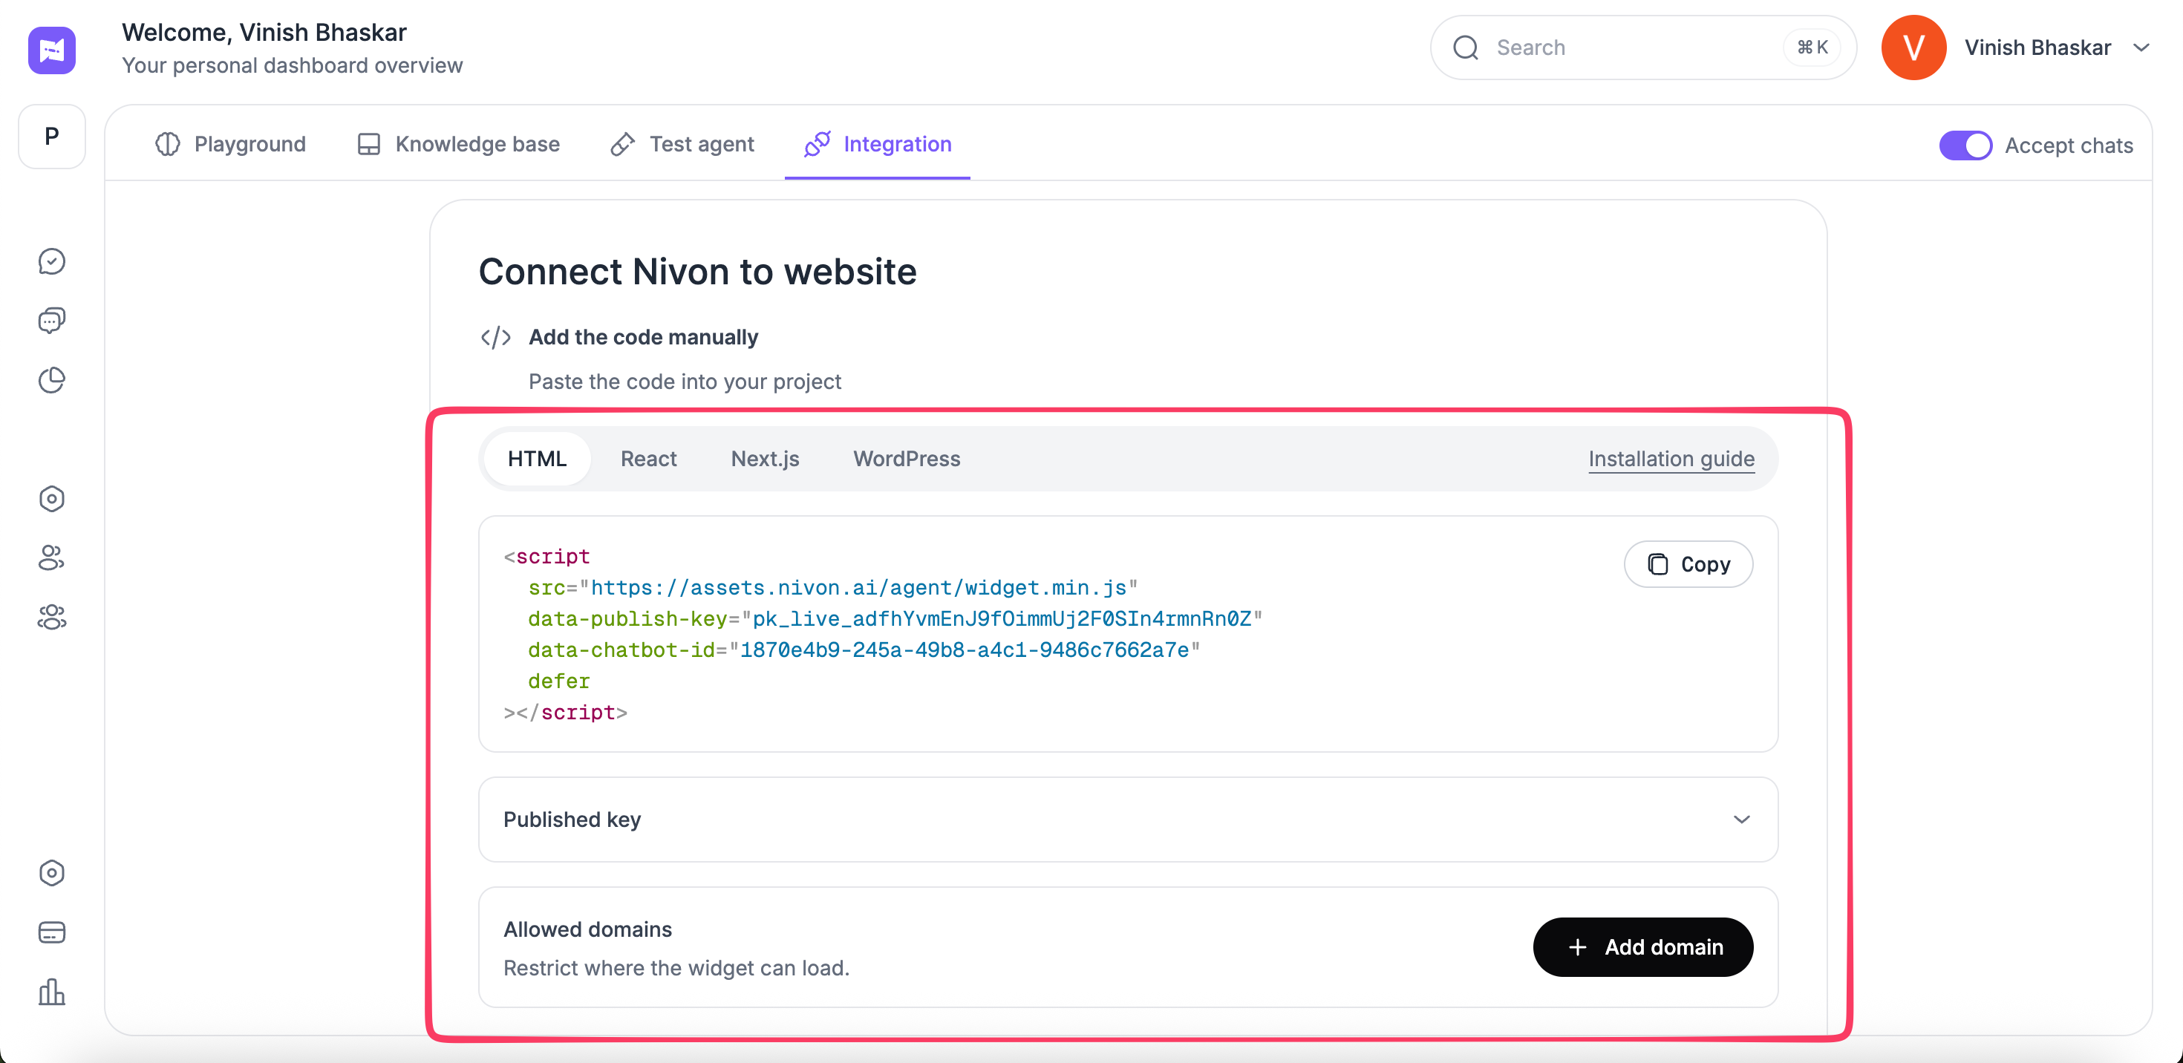Focus the Search input field
The height and width of the screenshot is (1063, 2183).
(1642, 48)
